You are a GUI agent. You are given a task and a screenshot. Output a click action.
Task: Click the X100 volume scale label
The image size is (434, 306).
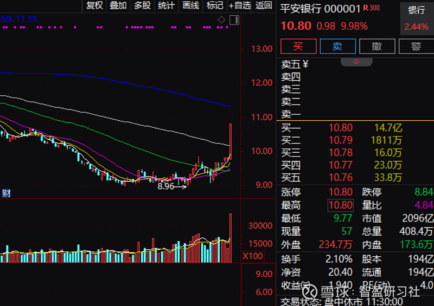pos(252,256)
